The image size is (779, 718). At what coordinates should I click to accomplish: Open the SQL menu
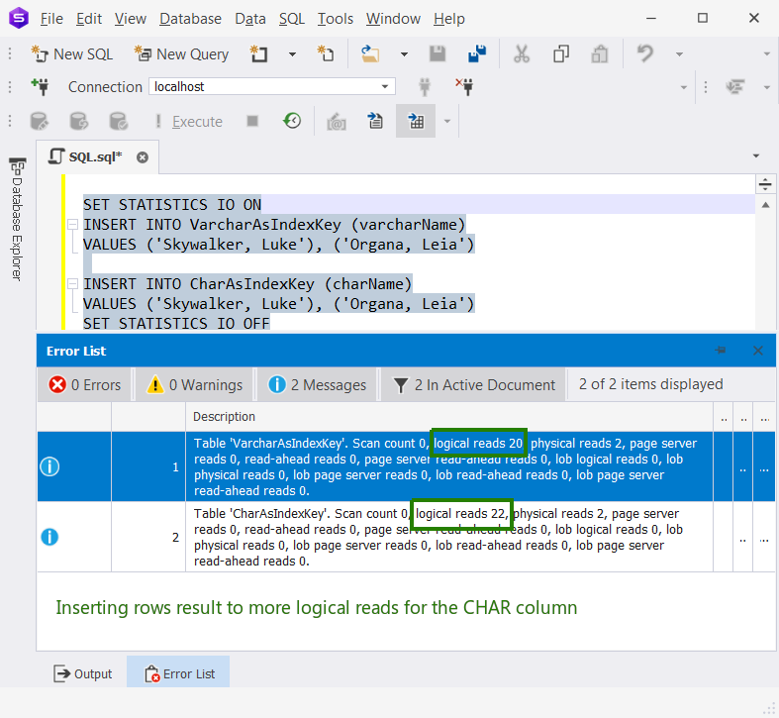(x=292, y=19)
